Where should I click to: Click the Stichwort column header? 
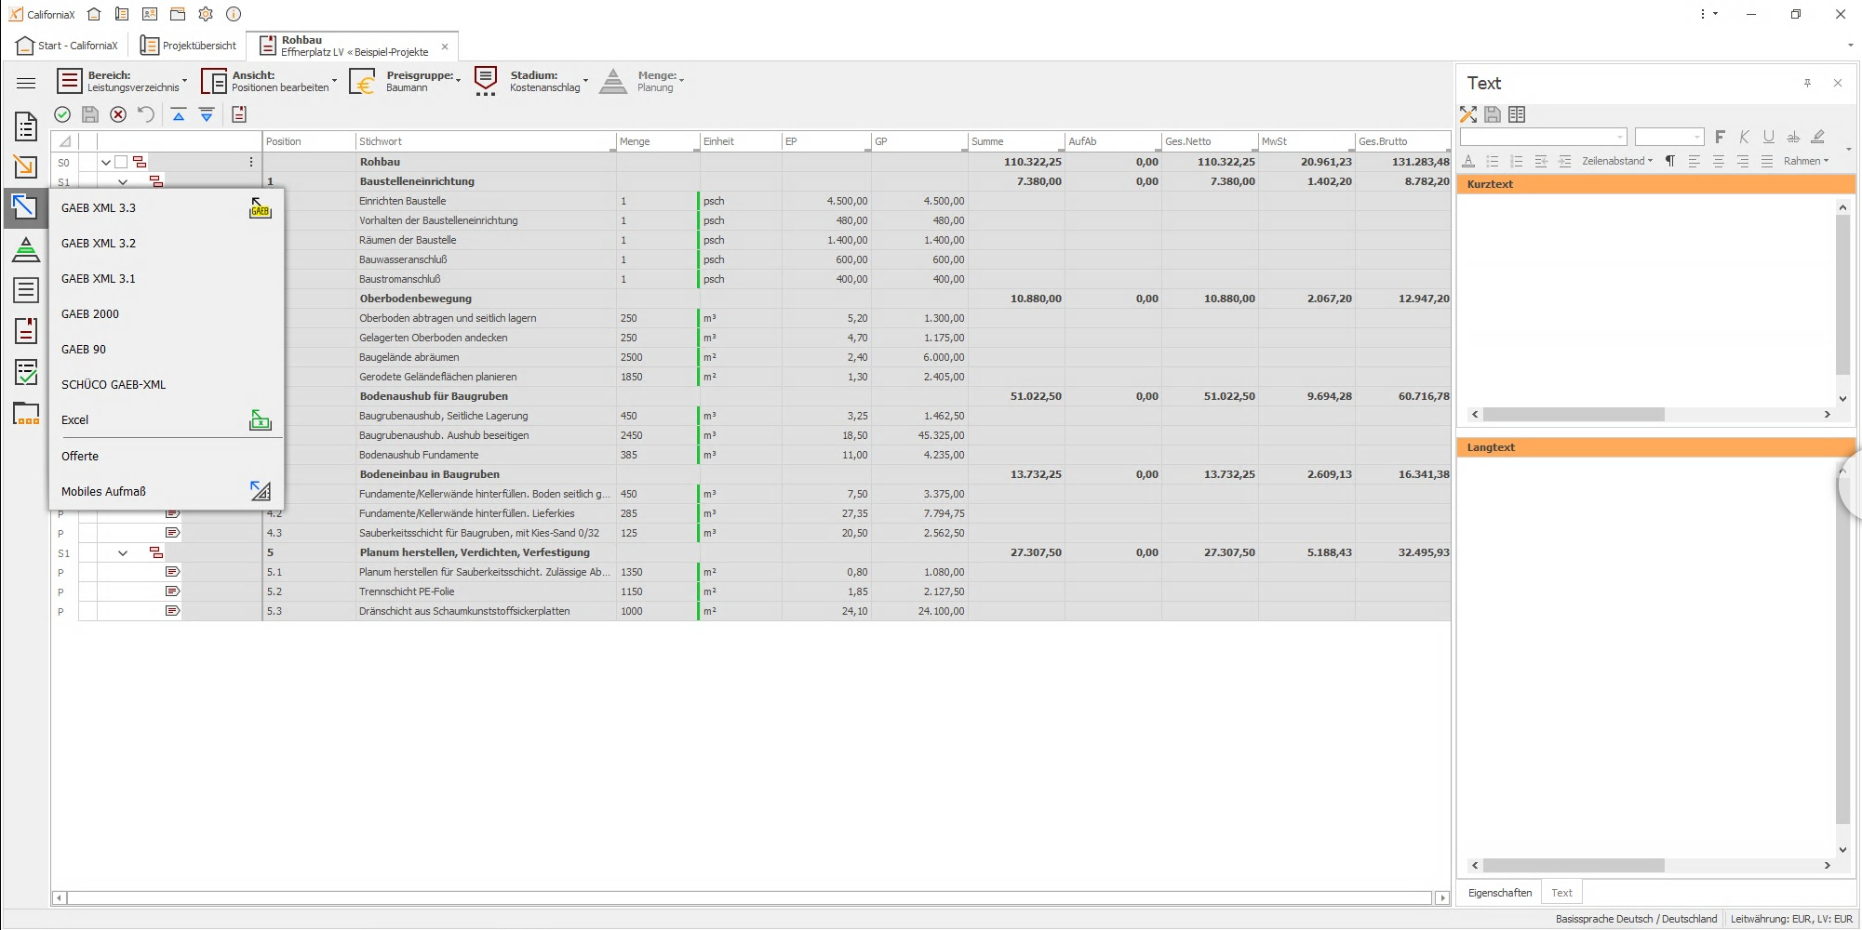[484, 141]
